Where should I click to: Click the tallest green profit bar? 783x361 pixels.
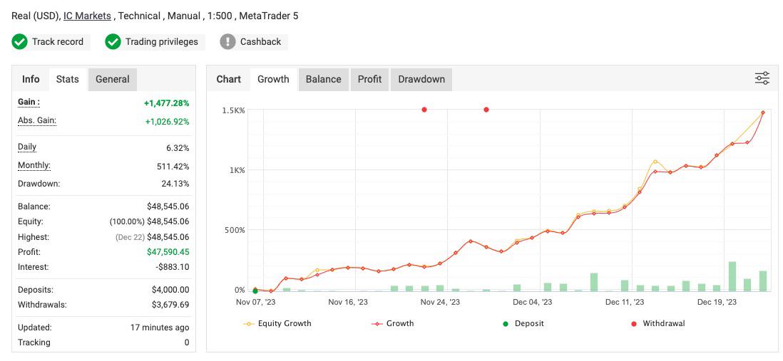732,276
